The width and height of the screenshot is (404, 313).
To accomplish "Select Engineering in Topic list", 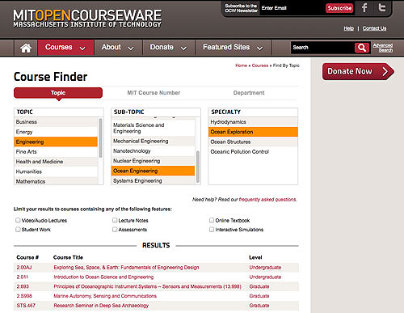I will (x=56, y=142).
